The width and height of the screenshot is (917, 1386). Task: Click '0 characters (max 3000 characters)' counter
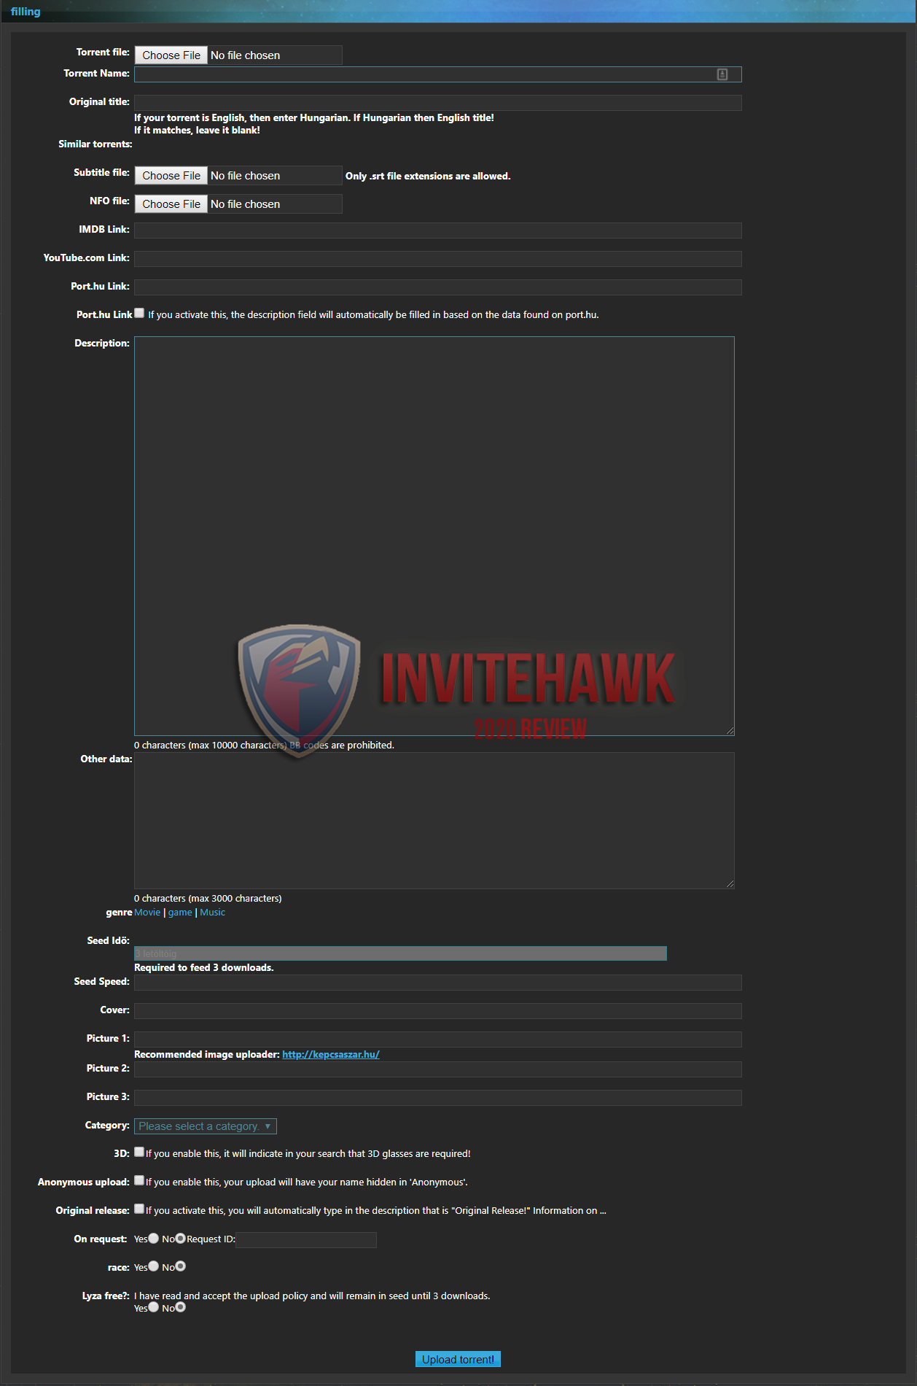208,899
